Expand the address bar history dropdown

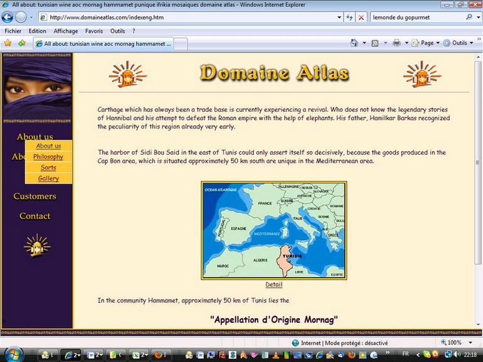point(340,17)
